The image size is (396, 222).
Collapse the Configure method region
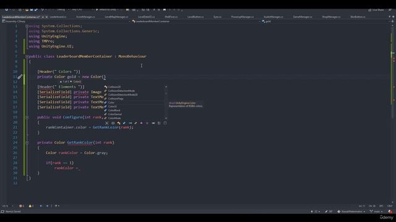pyautogui.click(x=27, y=117)
